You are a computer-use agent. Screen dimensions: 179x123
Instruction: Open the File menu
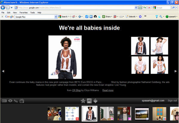tap(3, 13)
